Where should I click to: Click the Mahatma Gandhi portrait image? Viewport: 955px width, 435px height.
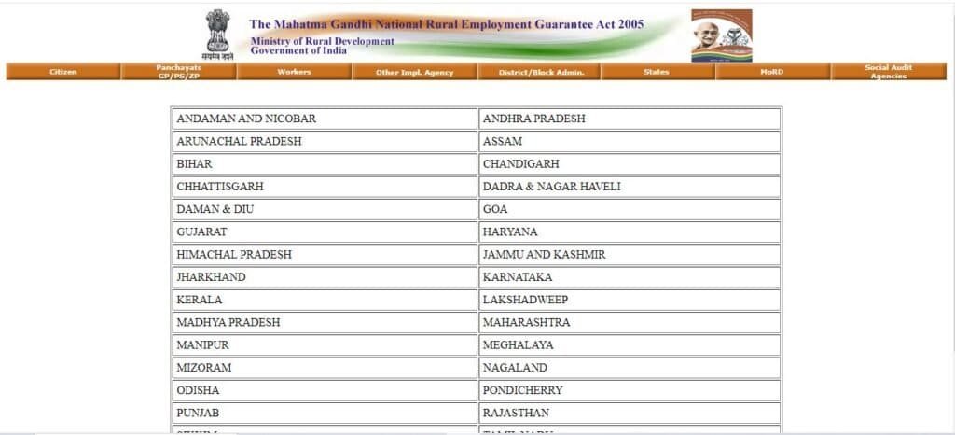pos(722,35)
